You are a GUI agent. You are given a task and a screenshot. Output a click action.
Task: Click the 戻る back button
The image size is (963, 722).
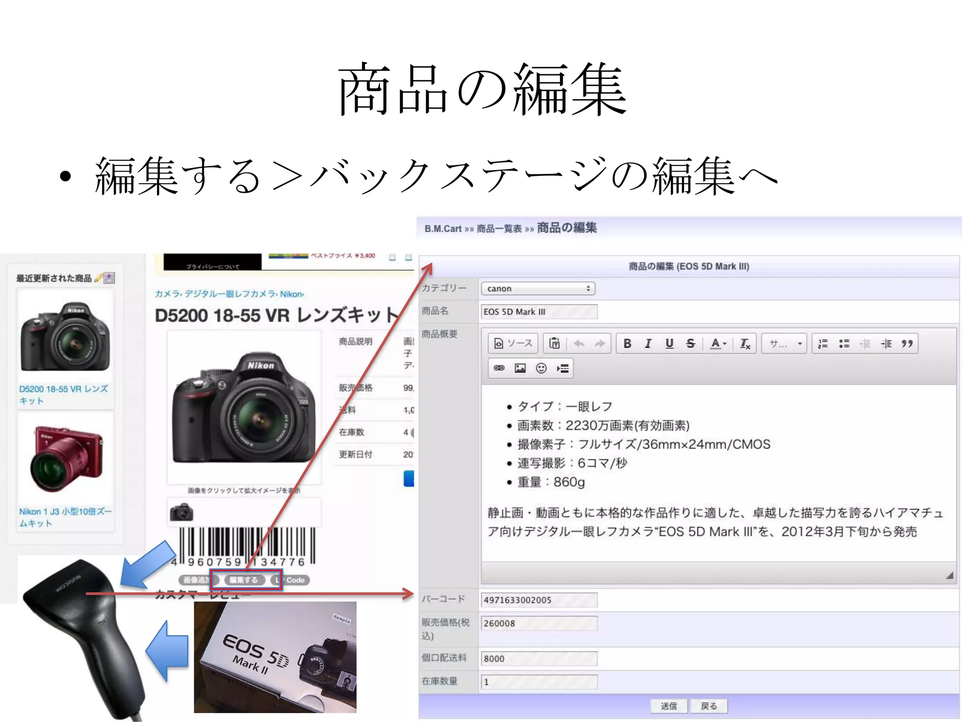point(709,706)
